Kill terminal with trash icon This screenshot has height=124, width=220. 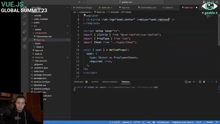pos(204,82)
